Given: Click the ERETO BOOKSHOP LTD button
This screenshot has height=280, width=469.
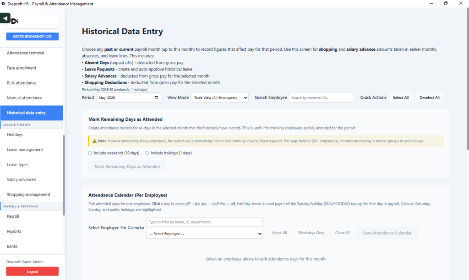Looking at the screenshot, I should click(33, 37).
